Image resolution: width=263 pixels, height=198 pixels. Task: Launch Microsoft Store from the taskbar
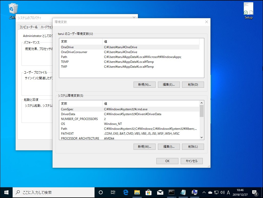pyautogui.click(x=149, y=192)
